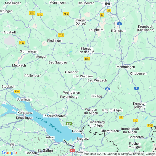Select the Ulm city label
This screenshot has width=156, height=156.
(107, 4)
